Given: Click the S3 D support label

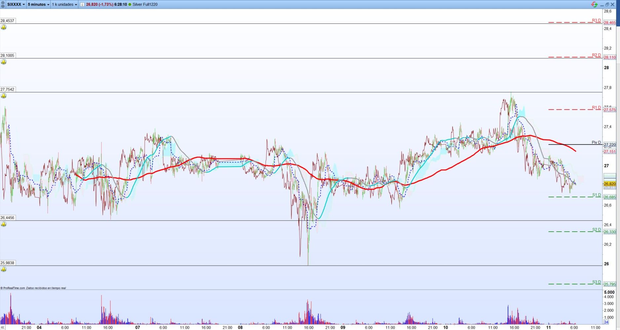Looking at the screenshot, I should [596, 282].
